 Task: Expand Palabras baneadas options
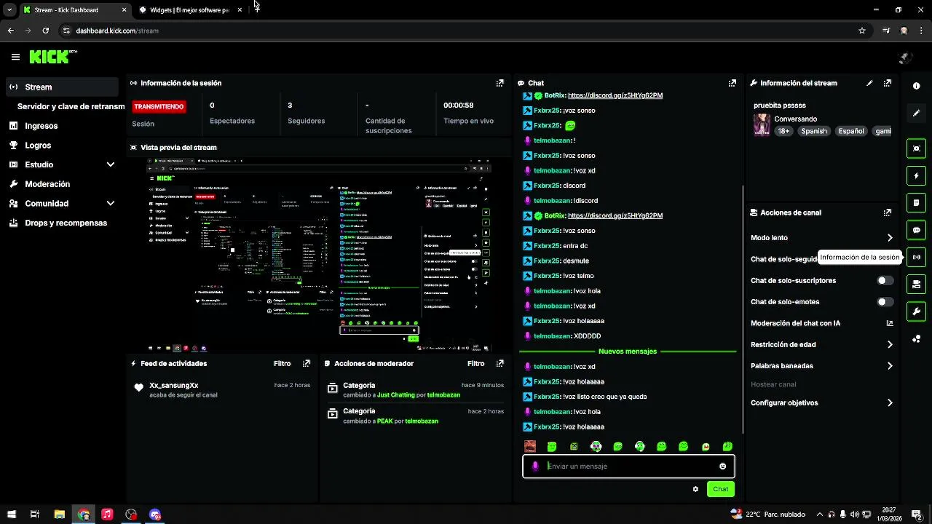890,366
